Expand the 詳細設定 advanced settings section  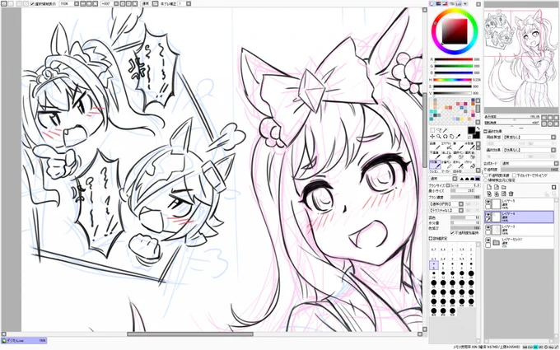click(x=431, y=238)
